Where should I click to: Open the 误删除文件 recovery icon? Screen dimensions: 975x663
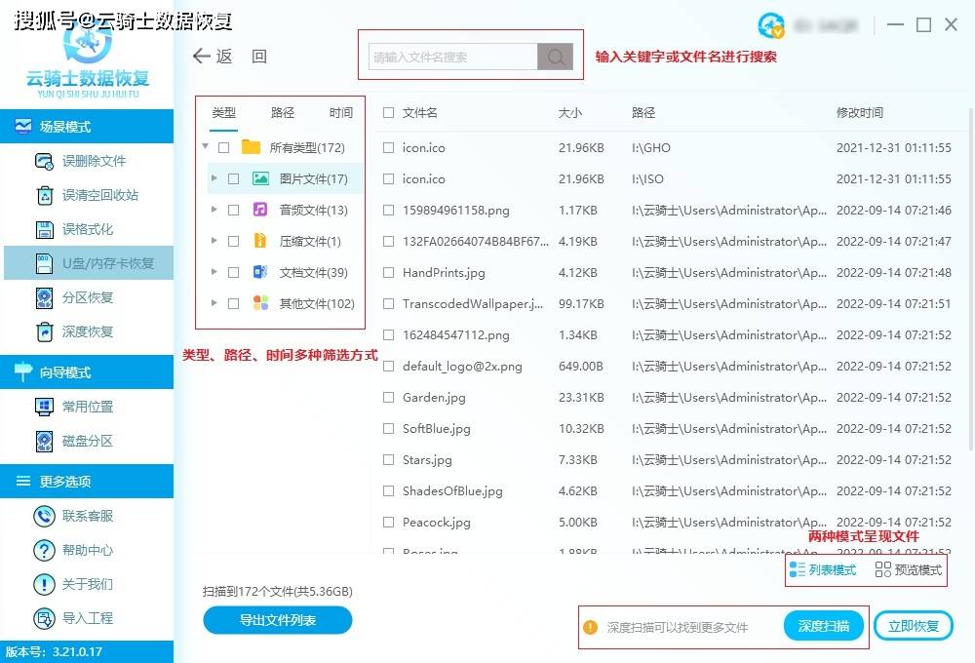[44, 162]
